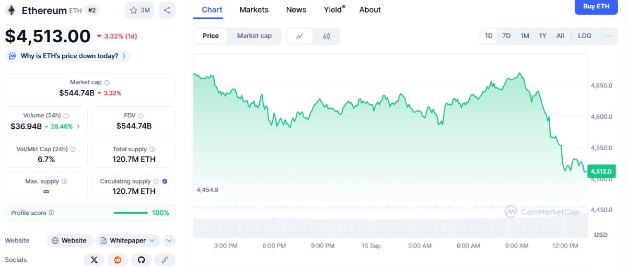Select 7D time range

[506, 36]
